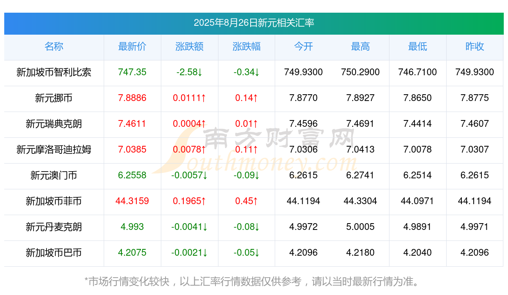Click latest price 4.2075
508x295 pixels.
(x=132, y=253)
